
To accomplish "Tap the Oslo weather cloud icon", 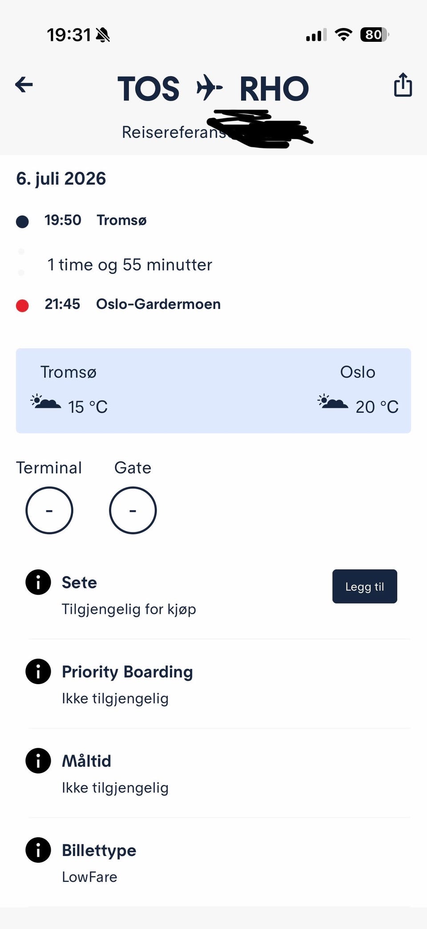I will pos(333,402).
